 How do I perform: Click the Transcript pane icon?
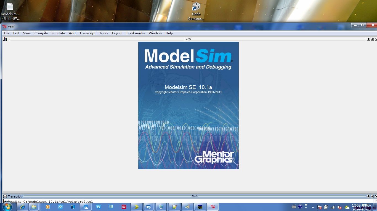click(x=5, y=196)
